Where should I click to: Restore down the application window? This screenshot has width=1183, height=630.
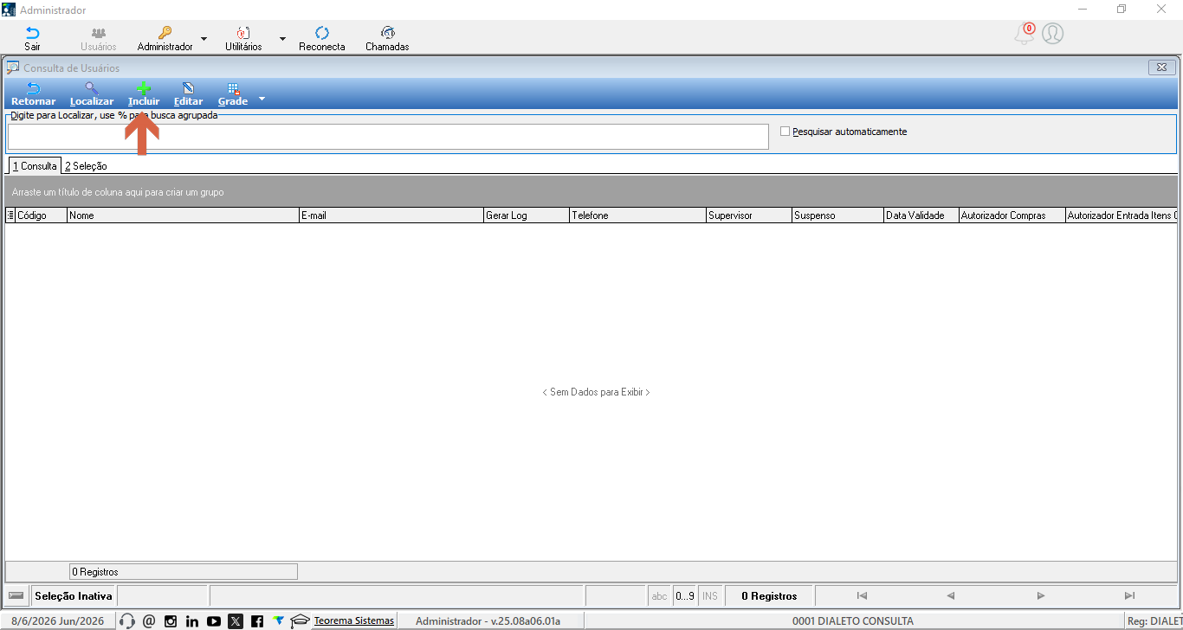pos(1122,10)
